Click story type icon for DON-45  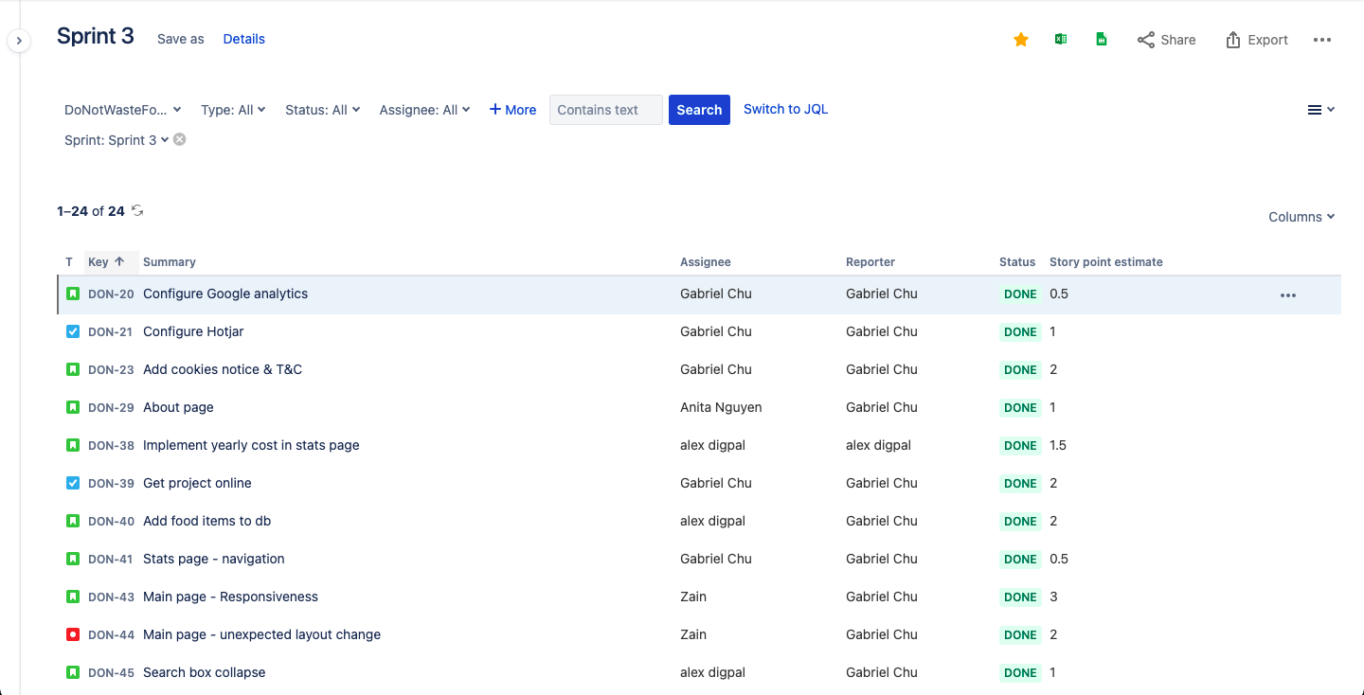click(x=73, y=672)
